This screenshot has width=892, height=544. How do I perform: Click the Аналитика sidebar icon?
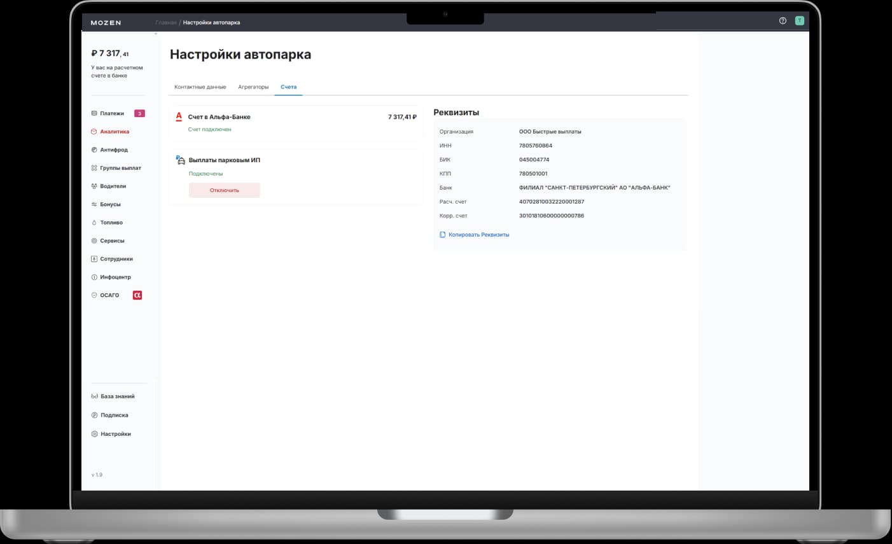94,132
